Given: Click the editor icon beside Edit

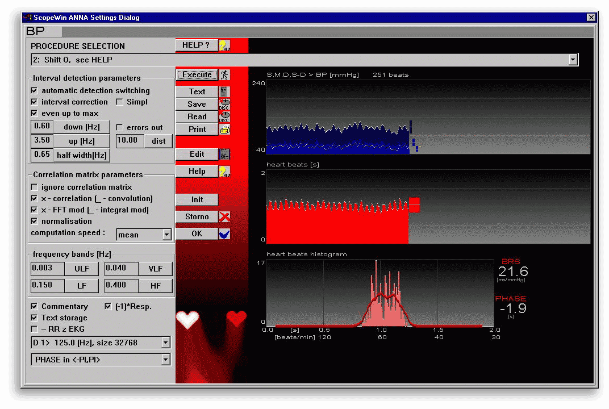Looking at the screenshot, I should pos(224,154).
